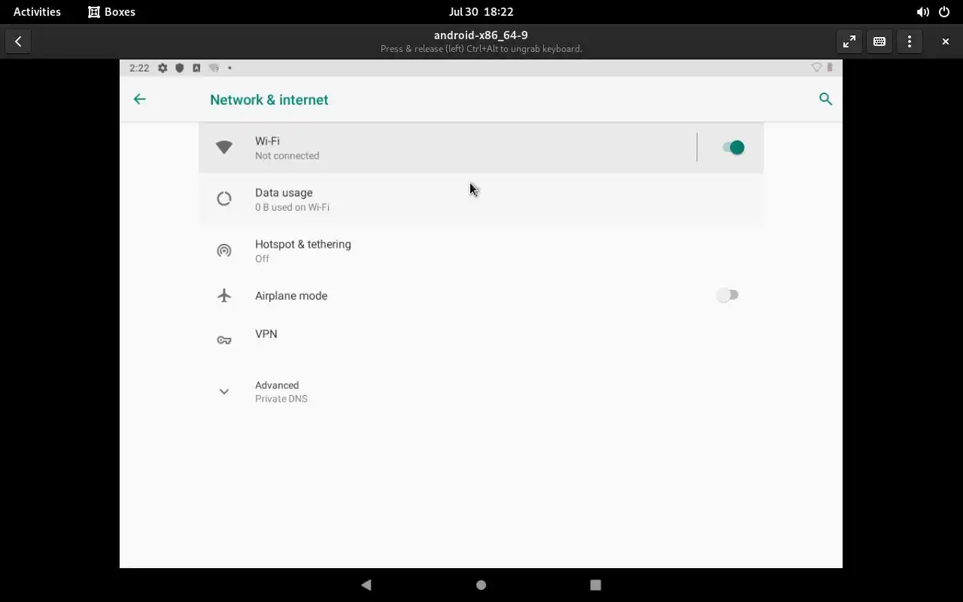Click the VPN key icon
963x602 pixels.
[224, 340]
